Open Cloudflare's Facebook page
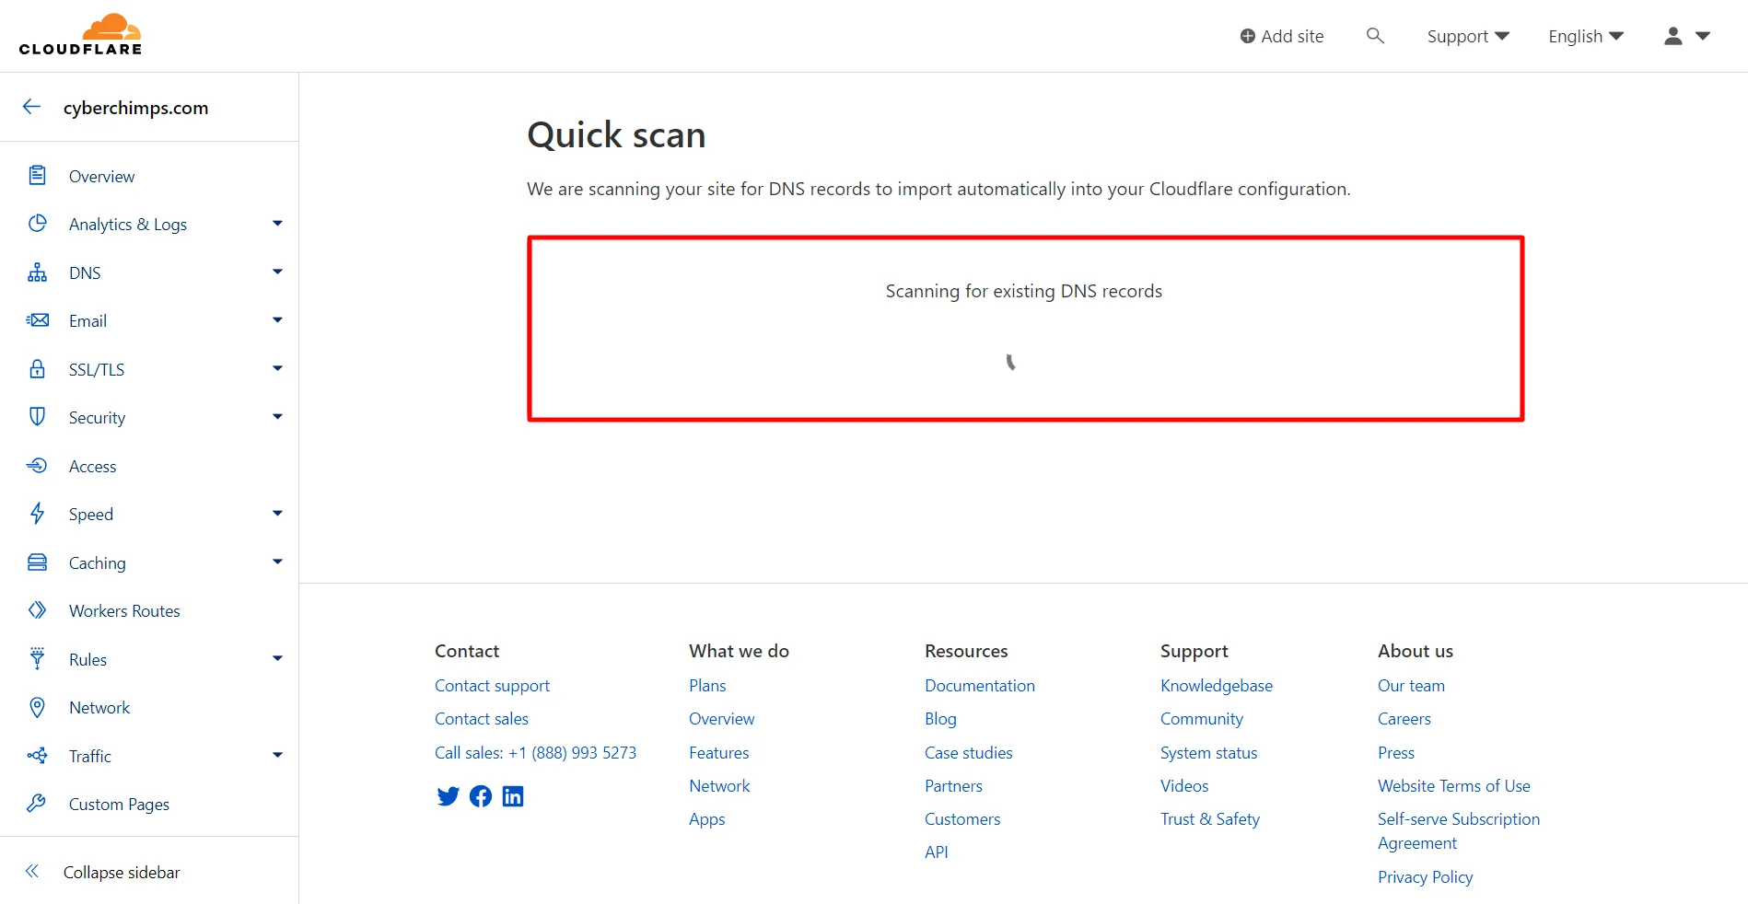Image resolution: width=1748 pixels, height=904 pixels. 481,796
